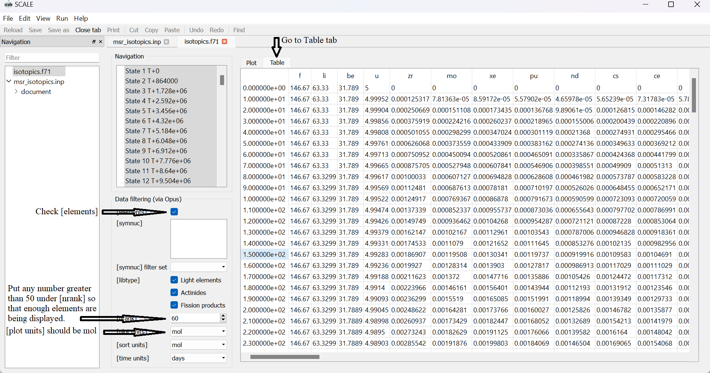Collapse the msr_isotopics.inp tree node
The image size is (710, 373).
coord(9,81)
